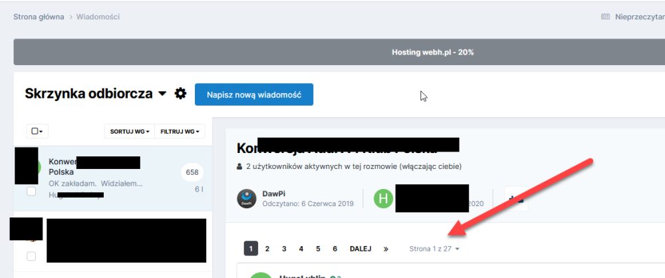This screenshot has height=278, width=665.
Task: Open the select-all checkbox dropdown
Action: tap(37, 132)
